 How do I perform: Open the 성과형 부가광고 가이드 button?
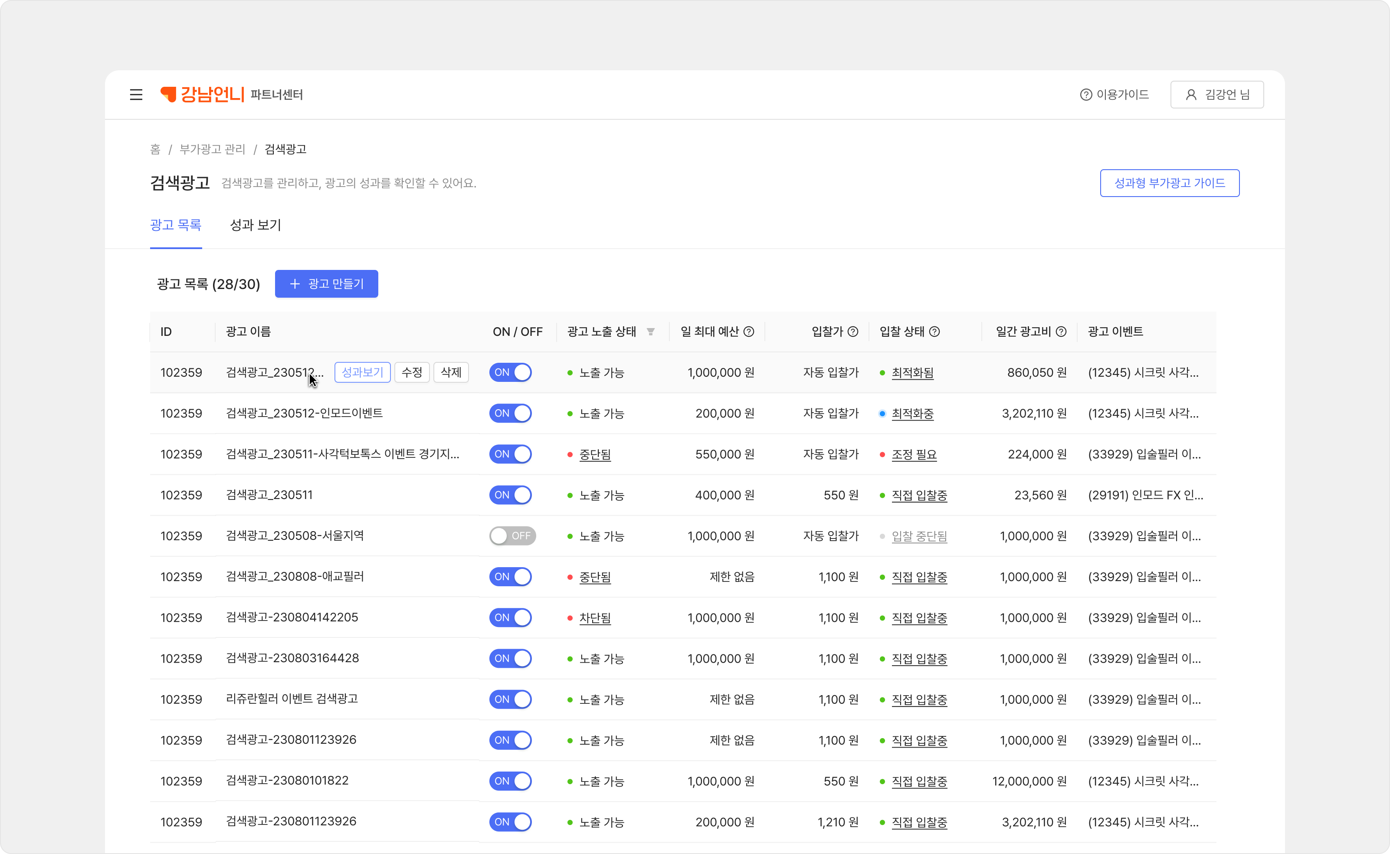[1169, 183]
